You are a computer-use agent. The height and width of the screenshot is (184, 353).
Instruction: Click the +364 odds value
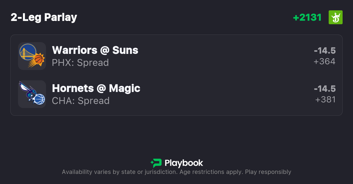[x=325, y=62]
